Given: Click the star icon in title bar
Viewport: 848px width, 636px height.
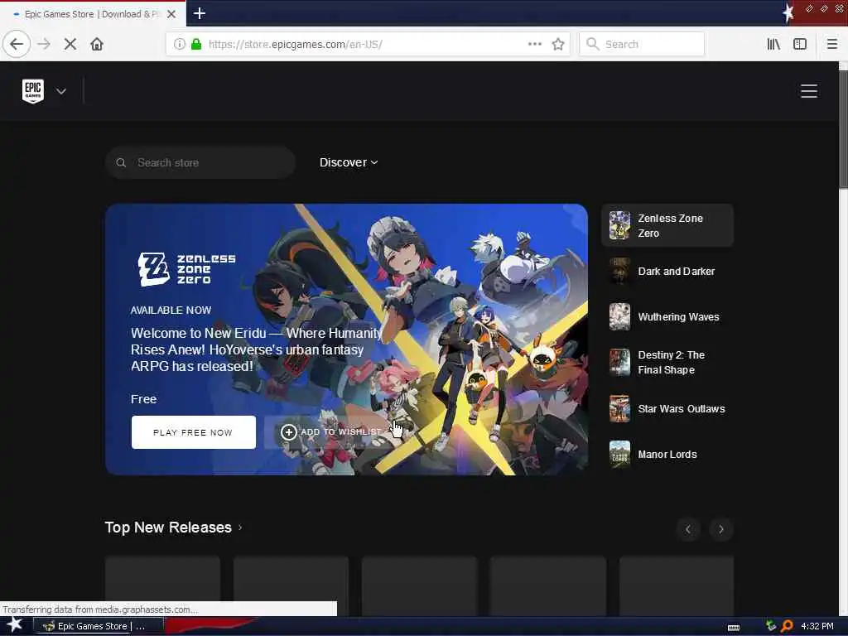Looking at the screenshot, I should point(788,12).
